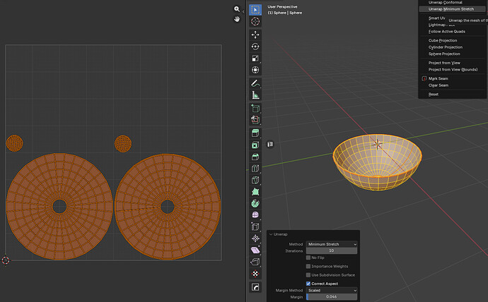Enable the Use Subdivision Surface checkbox
This screenshot has width=488, height=302.
click(308, 275)
